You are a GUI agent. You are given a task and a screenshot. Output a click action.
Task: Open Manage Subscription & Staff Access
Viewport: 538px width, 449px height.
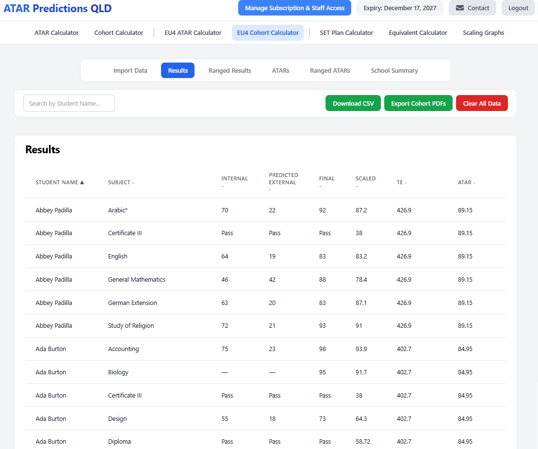(294, 8)
